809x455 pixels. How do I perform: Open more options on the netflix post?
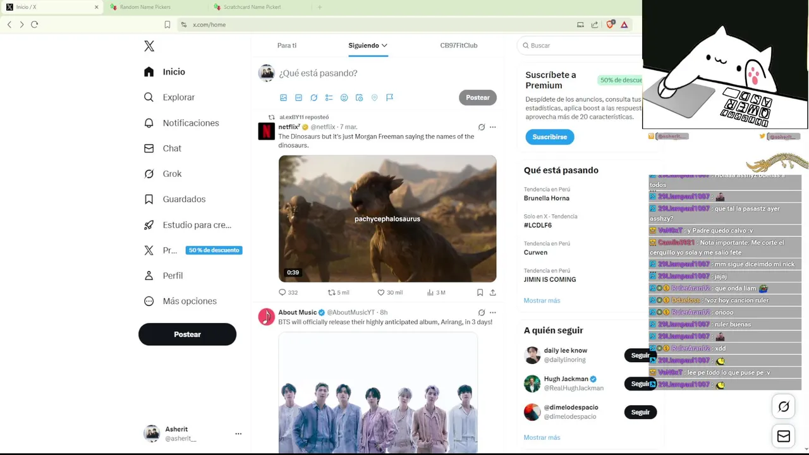coord(493,127)
